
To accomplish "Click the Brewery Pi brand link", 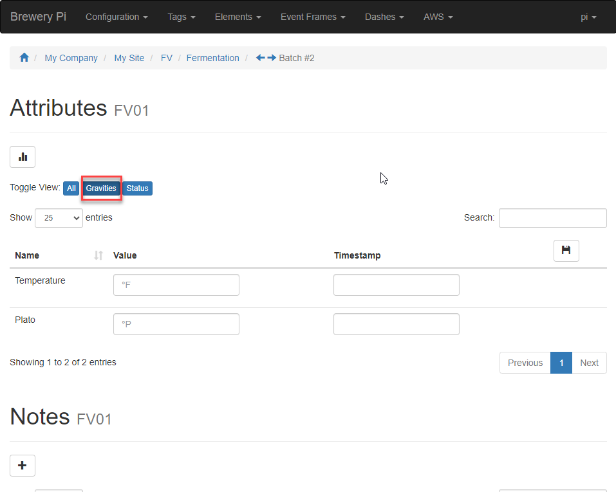I will point(38,17).
